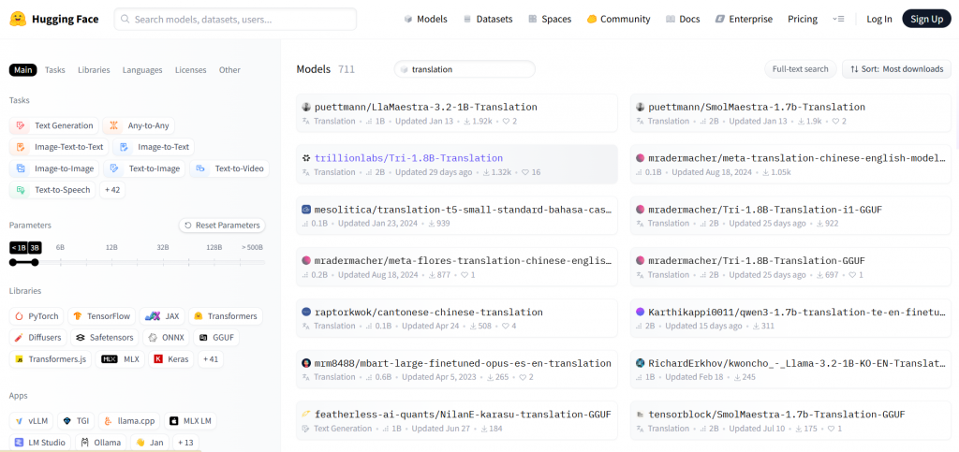Click the Reset Parameters button
959x452 pixels.
(223, 226)
